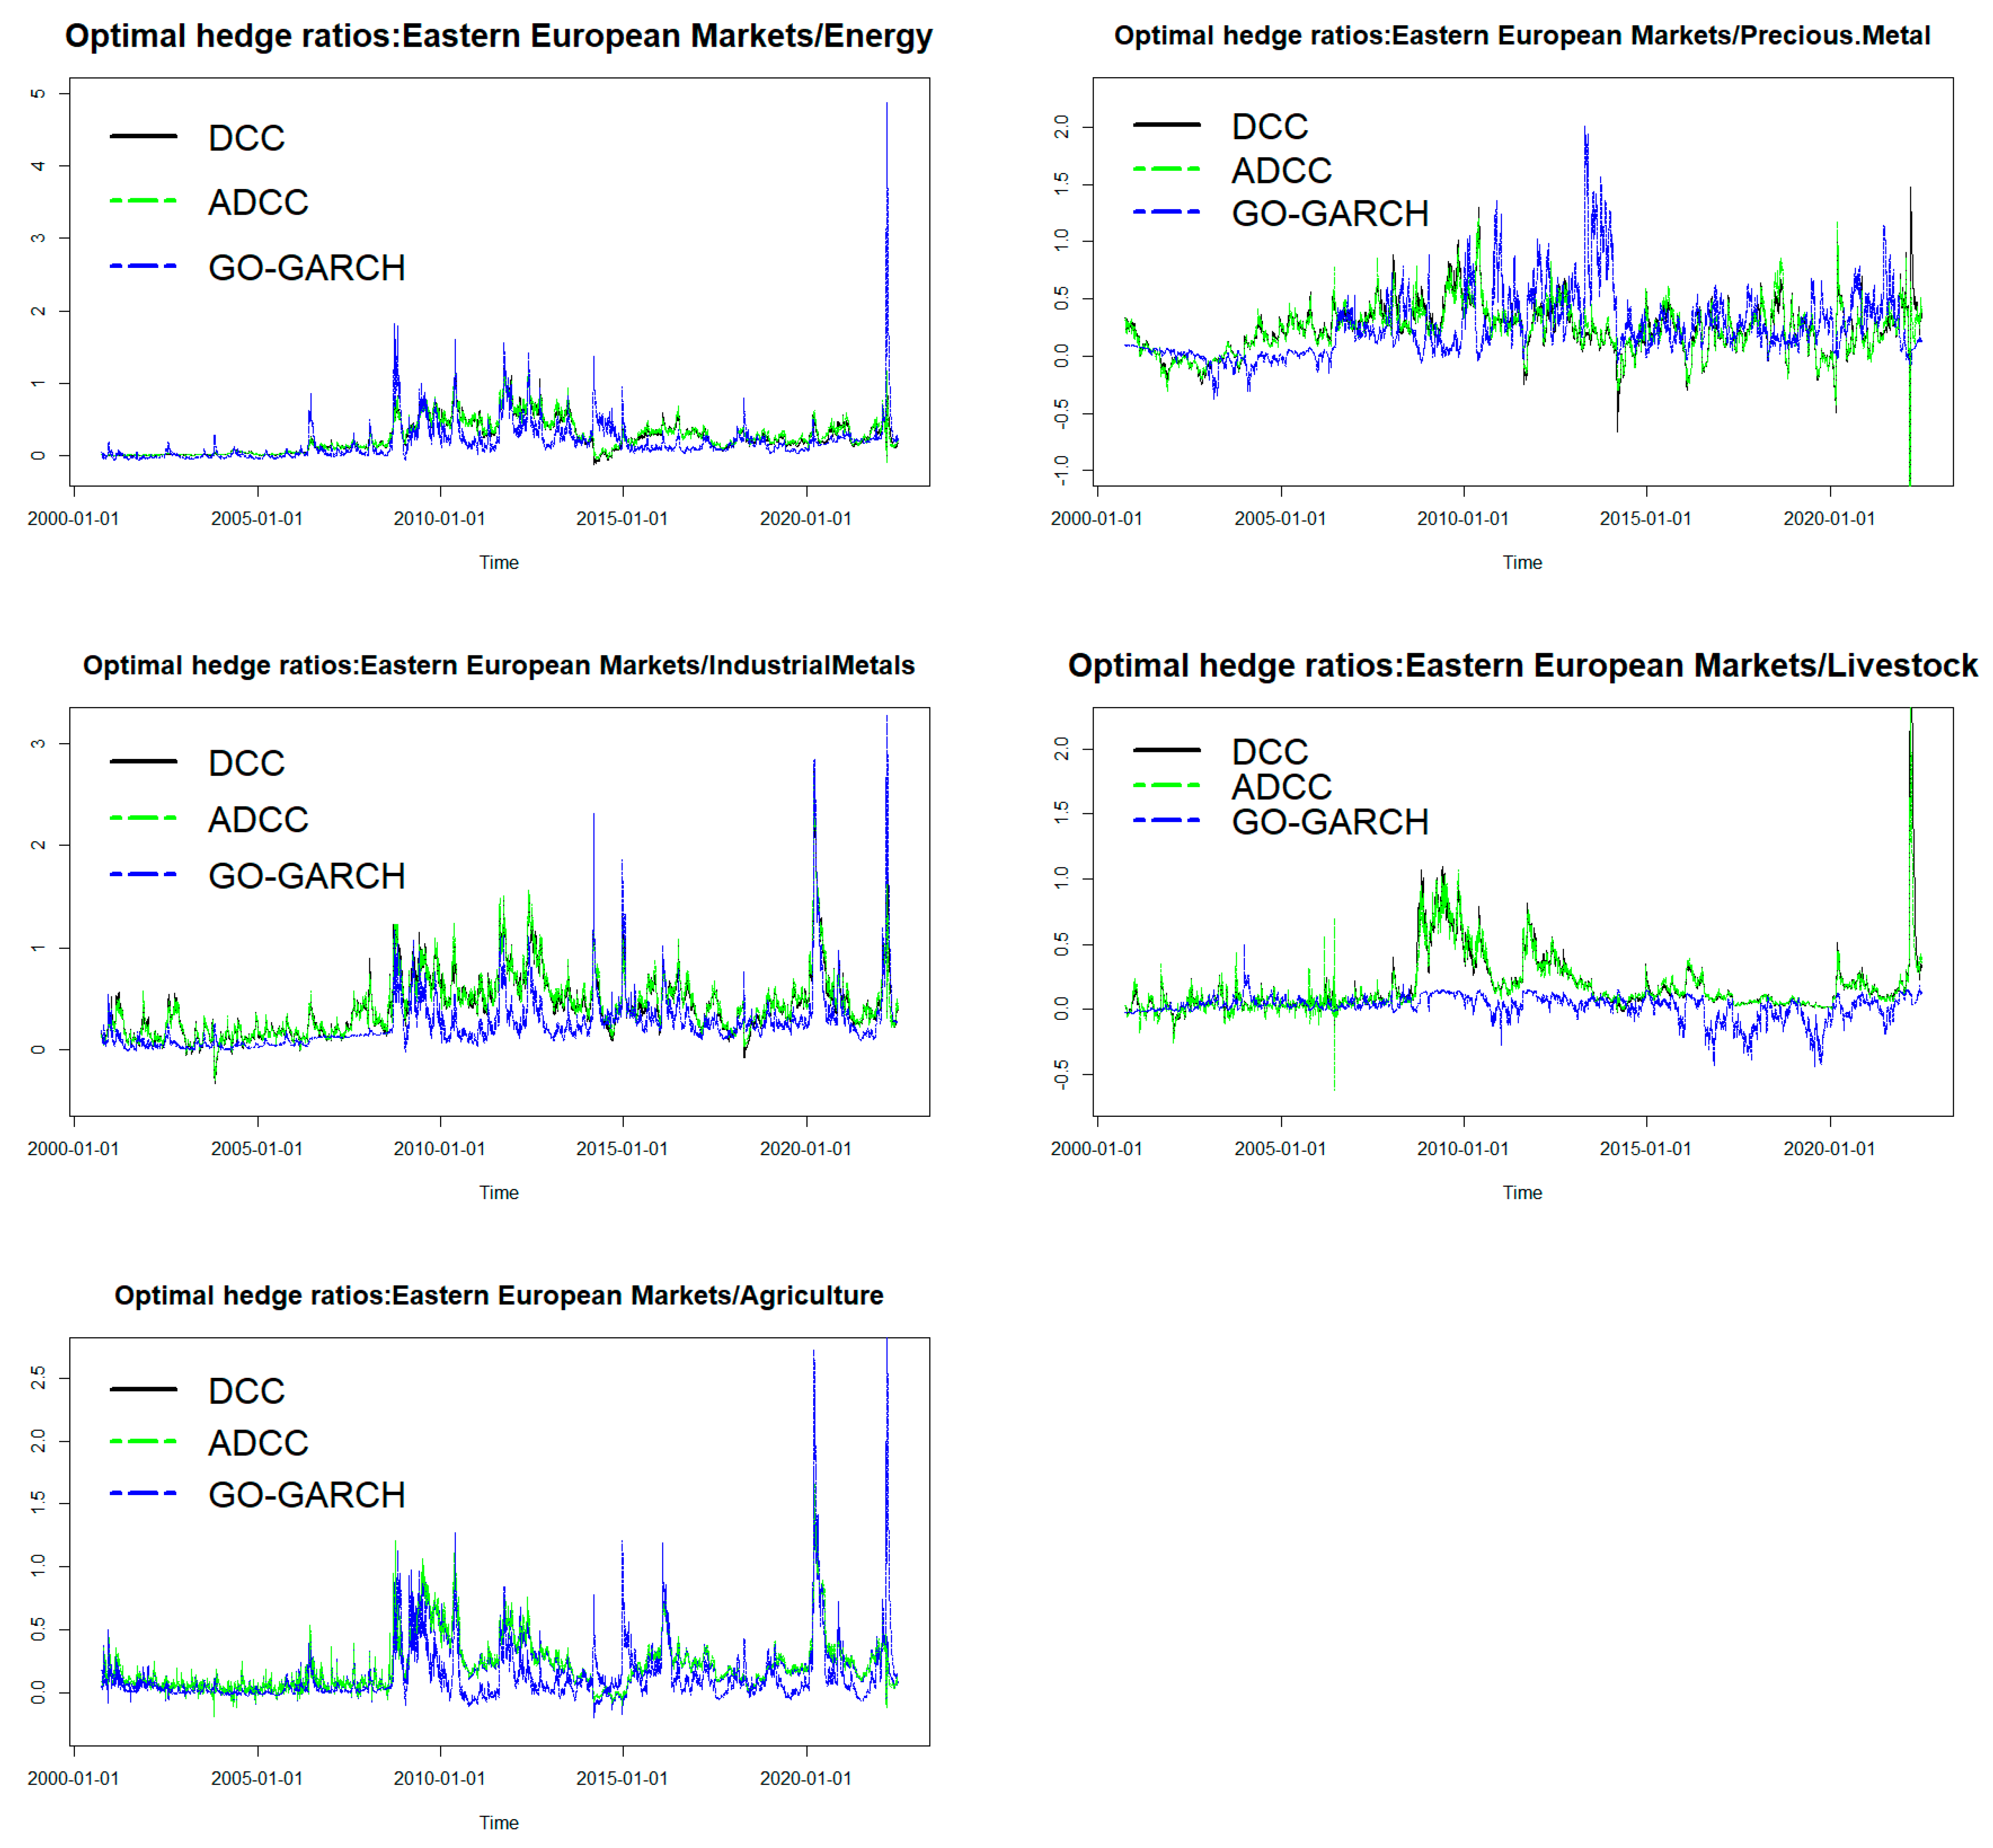This screenshot has height=1848, width=1993.
Task: Click 2005-01-01 tick label on IndustrialMetals chart
Action: coord(256,1149)
